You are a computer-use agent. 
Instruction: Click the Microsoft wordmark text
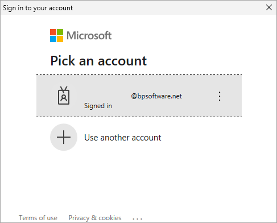(x=89, y=35)
